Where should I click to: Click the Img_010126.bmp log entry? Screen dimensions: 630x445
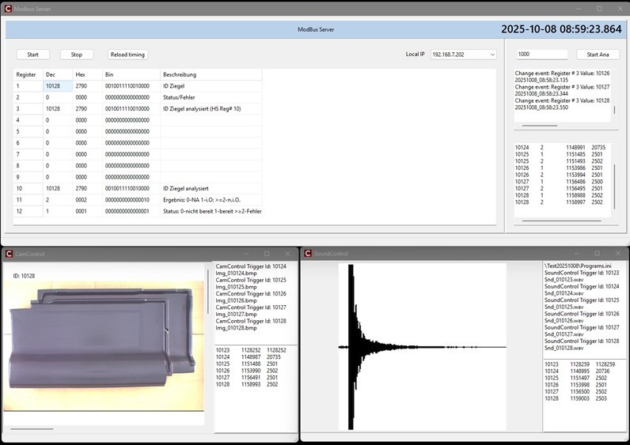(236, 300)
